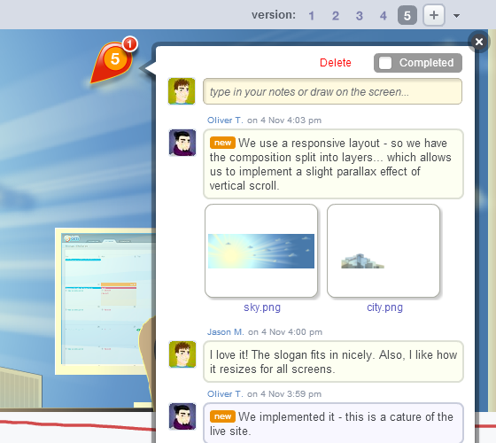Open the version dropdown arrow
The height and width of the screenshot is (443, 496).
(x=456, y=16)
